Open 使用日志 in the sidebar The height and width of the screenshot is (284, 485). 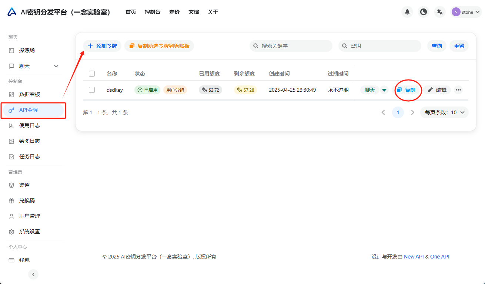point(33,125)
